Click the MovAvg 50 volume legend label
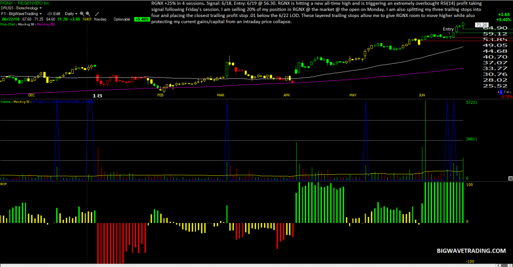Image resolution: width=513 pixels, height=267 pixels. coord(21,102)
